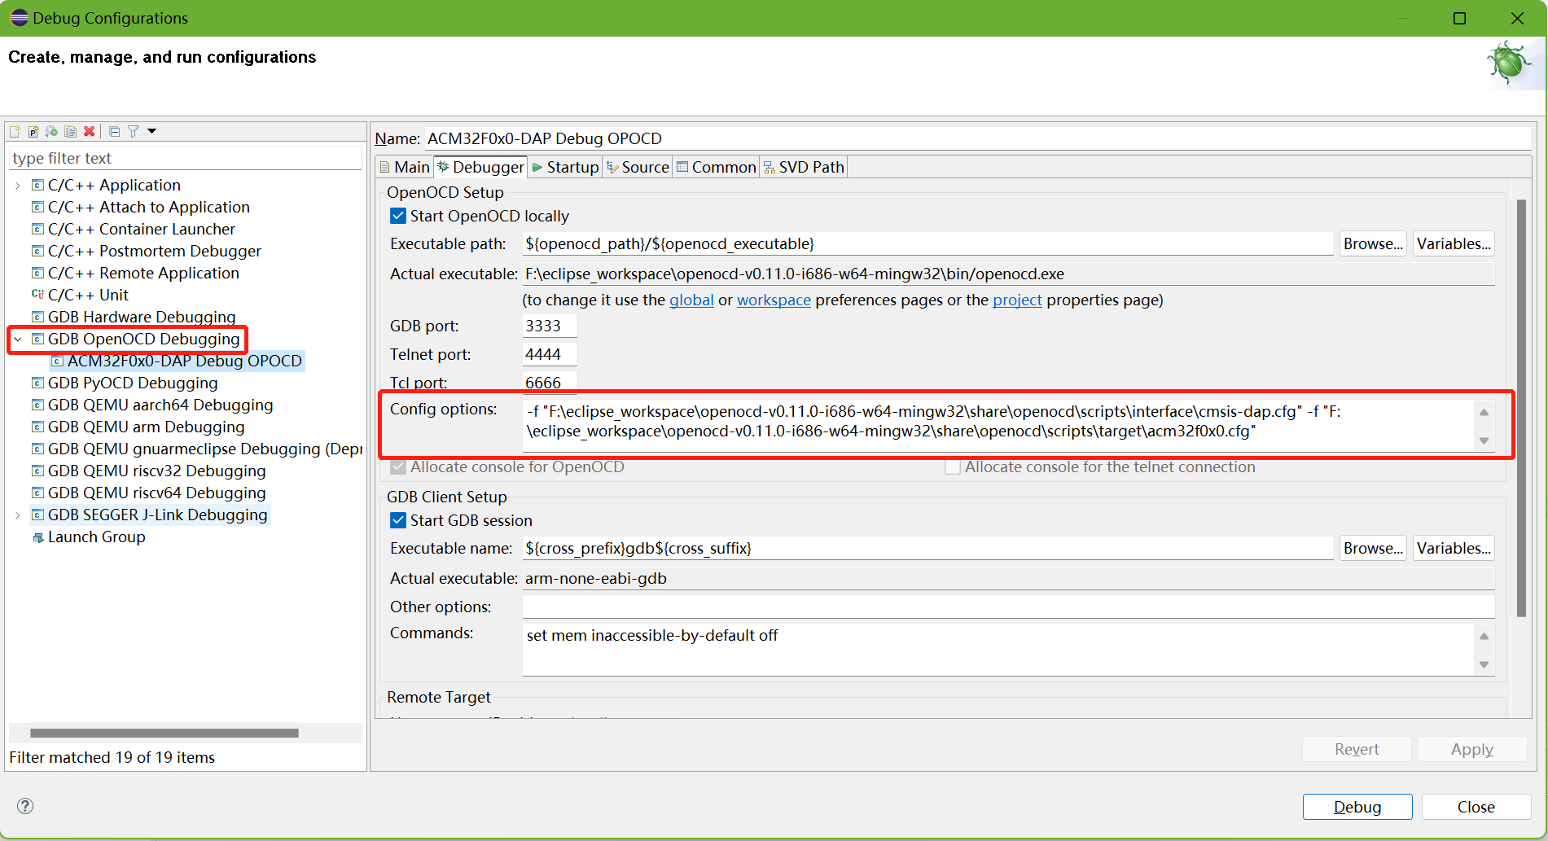Duplicate the selected launch configuration
Image resolution: width=1548 pixels, height=841 pixels.
(x=71, y=131)
